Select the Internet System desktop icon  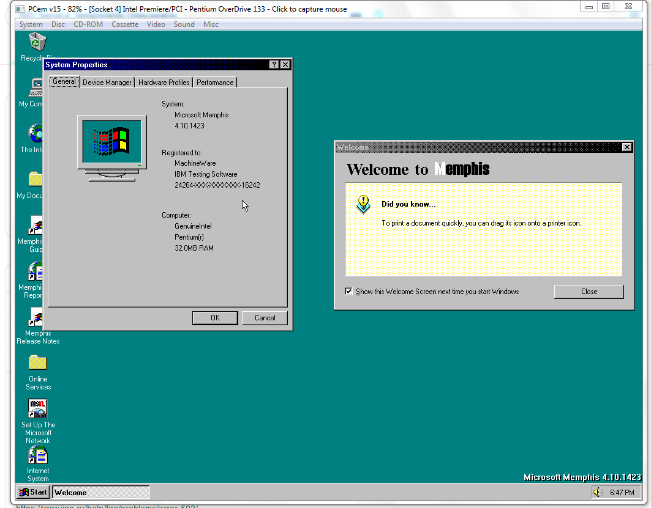(x=38, y=455)
